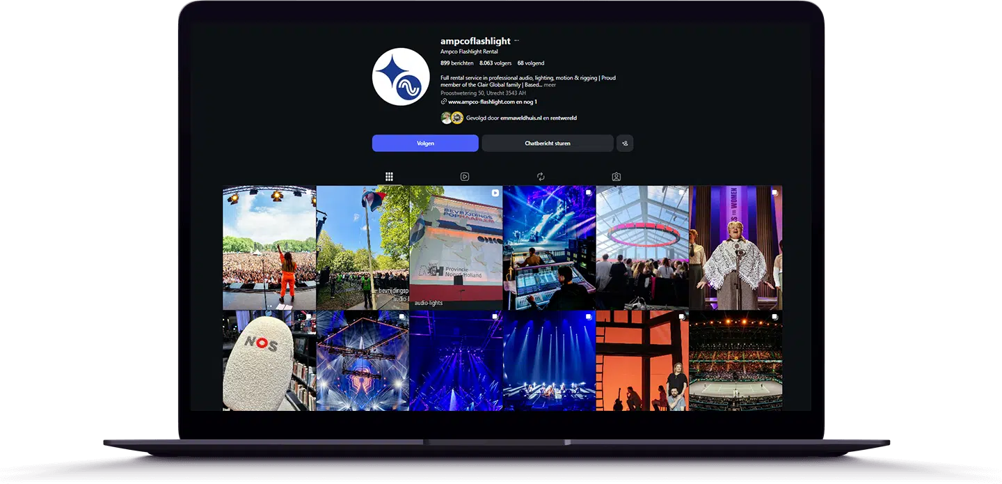This screenshot has height=484, width=1002.
Task: Click the add-person suggestions icon button
Action: 625,143
